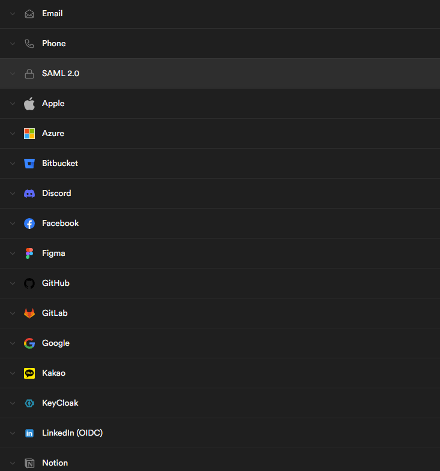Select the SAML 2.0 label

pyautogui.click(x=61, y=74)
